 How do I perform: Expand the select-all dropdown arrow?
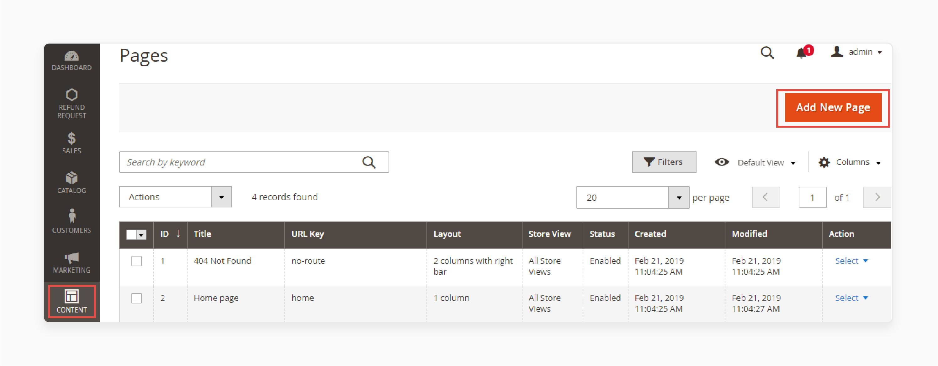pyautogui.click(x=141, y=235)
